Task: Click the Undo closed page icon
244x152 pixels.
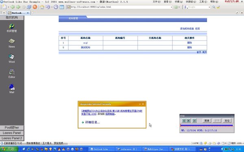Action: (x=48, y=7)
